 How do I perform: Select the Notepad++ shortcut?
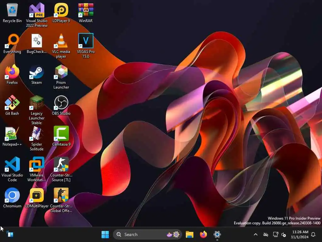12,136
